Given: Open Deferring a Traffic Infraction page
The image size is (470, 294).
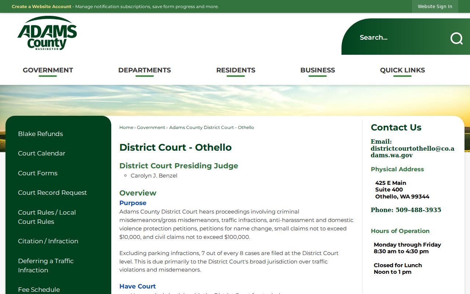Looking at the screenshot, I should [46, 265].
